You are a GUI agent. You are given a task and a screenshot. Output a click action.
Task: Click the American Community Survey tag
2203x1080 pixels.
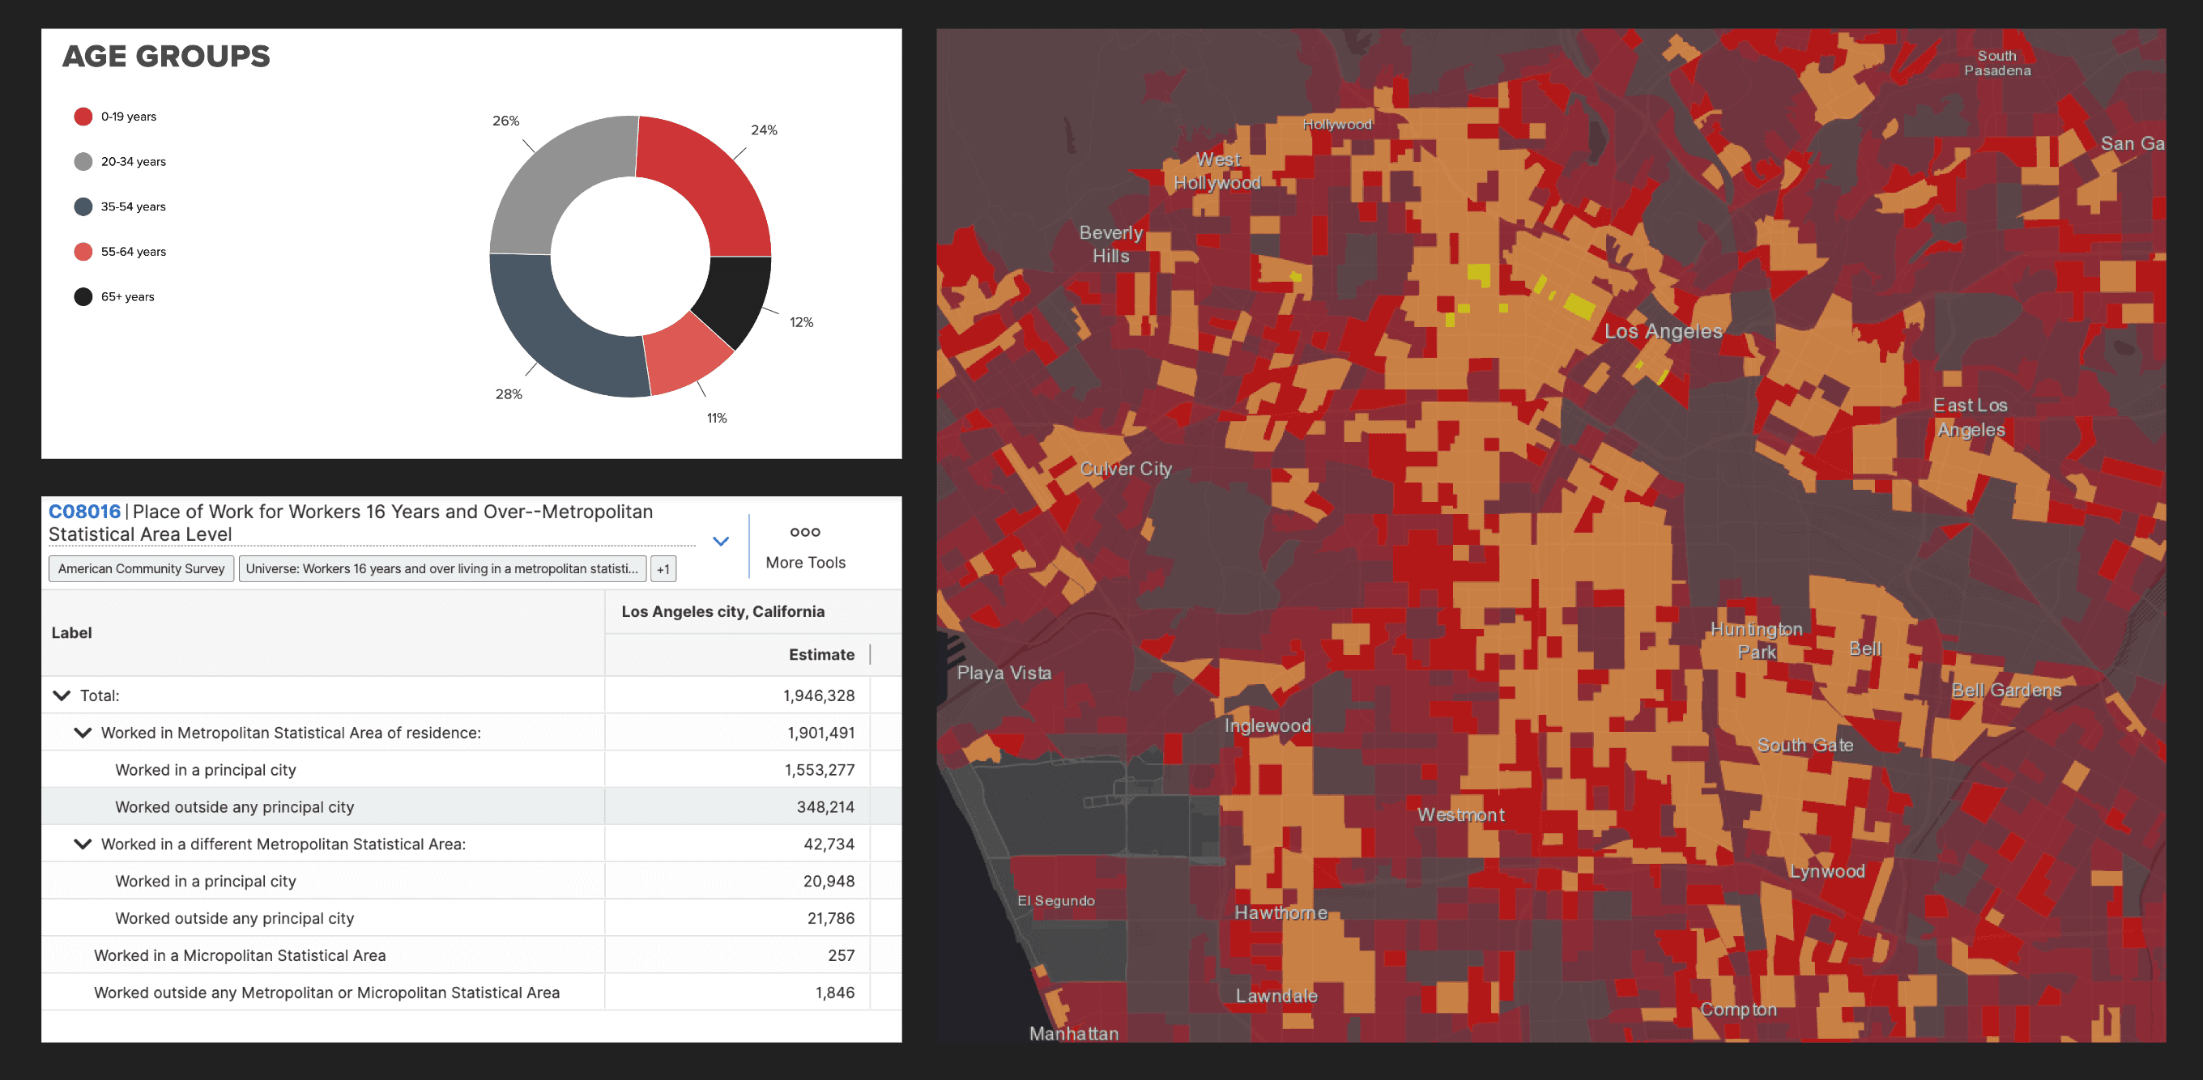[x=141, y=568]
